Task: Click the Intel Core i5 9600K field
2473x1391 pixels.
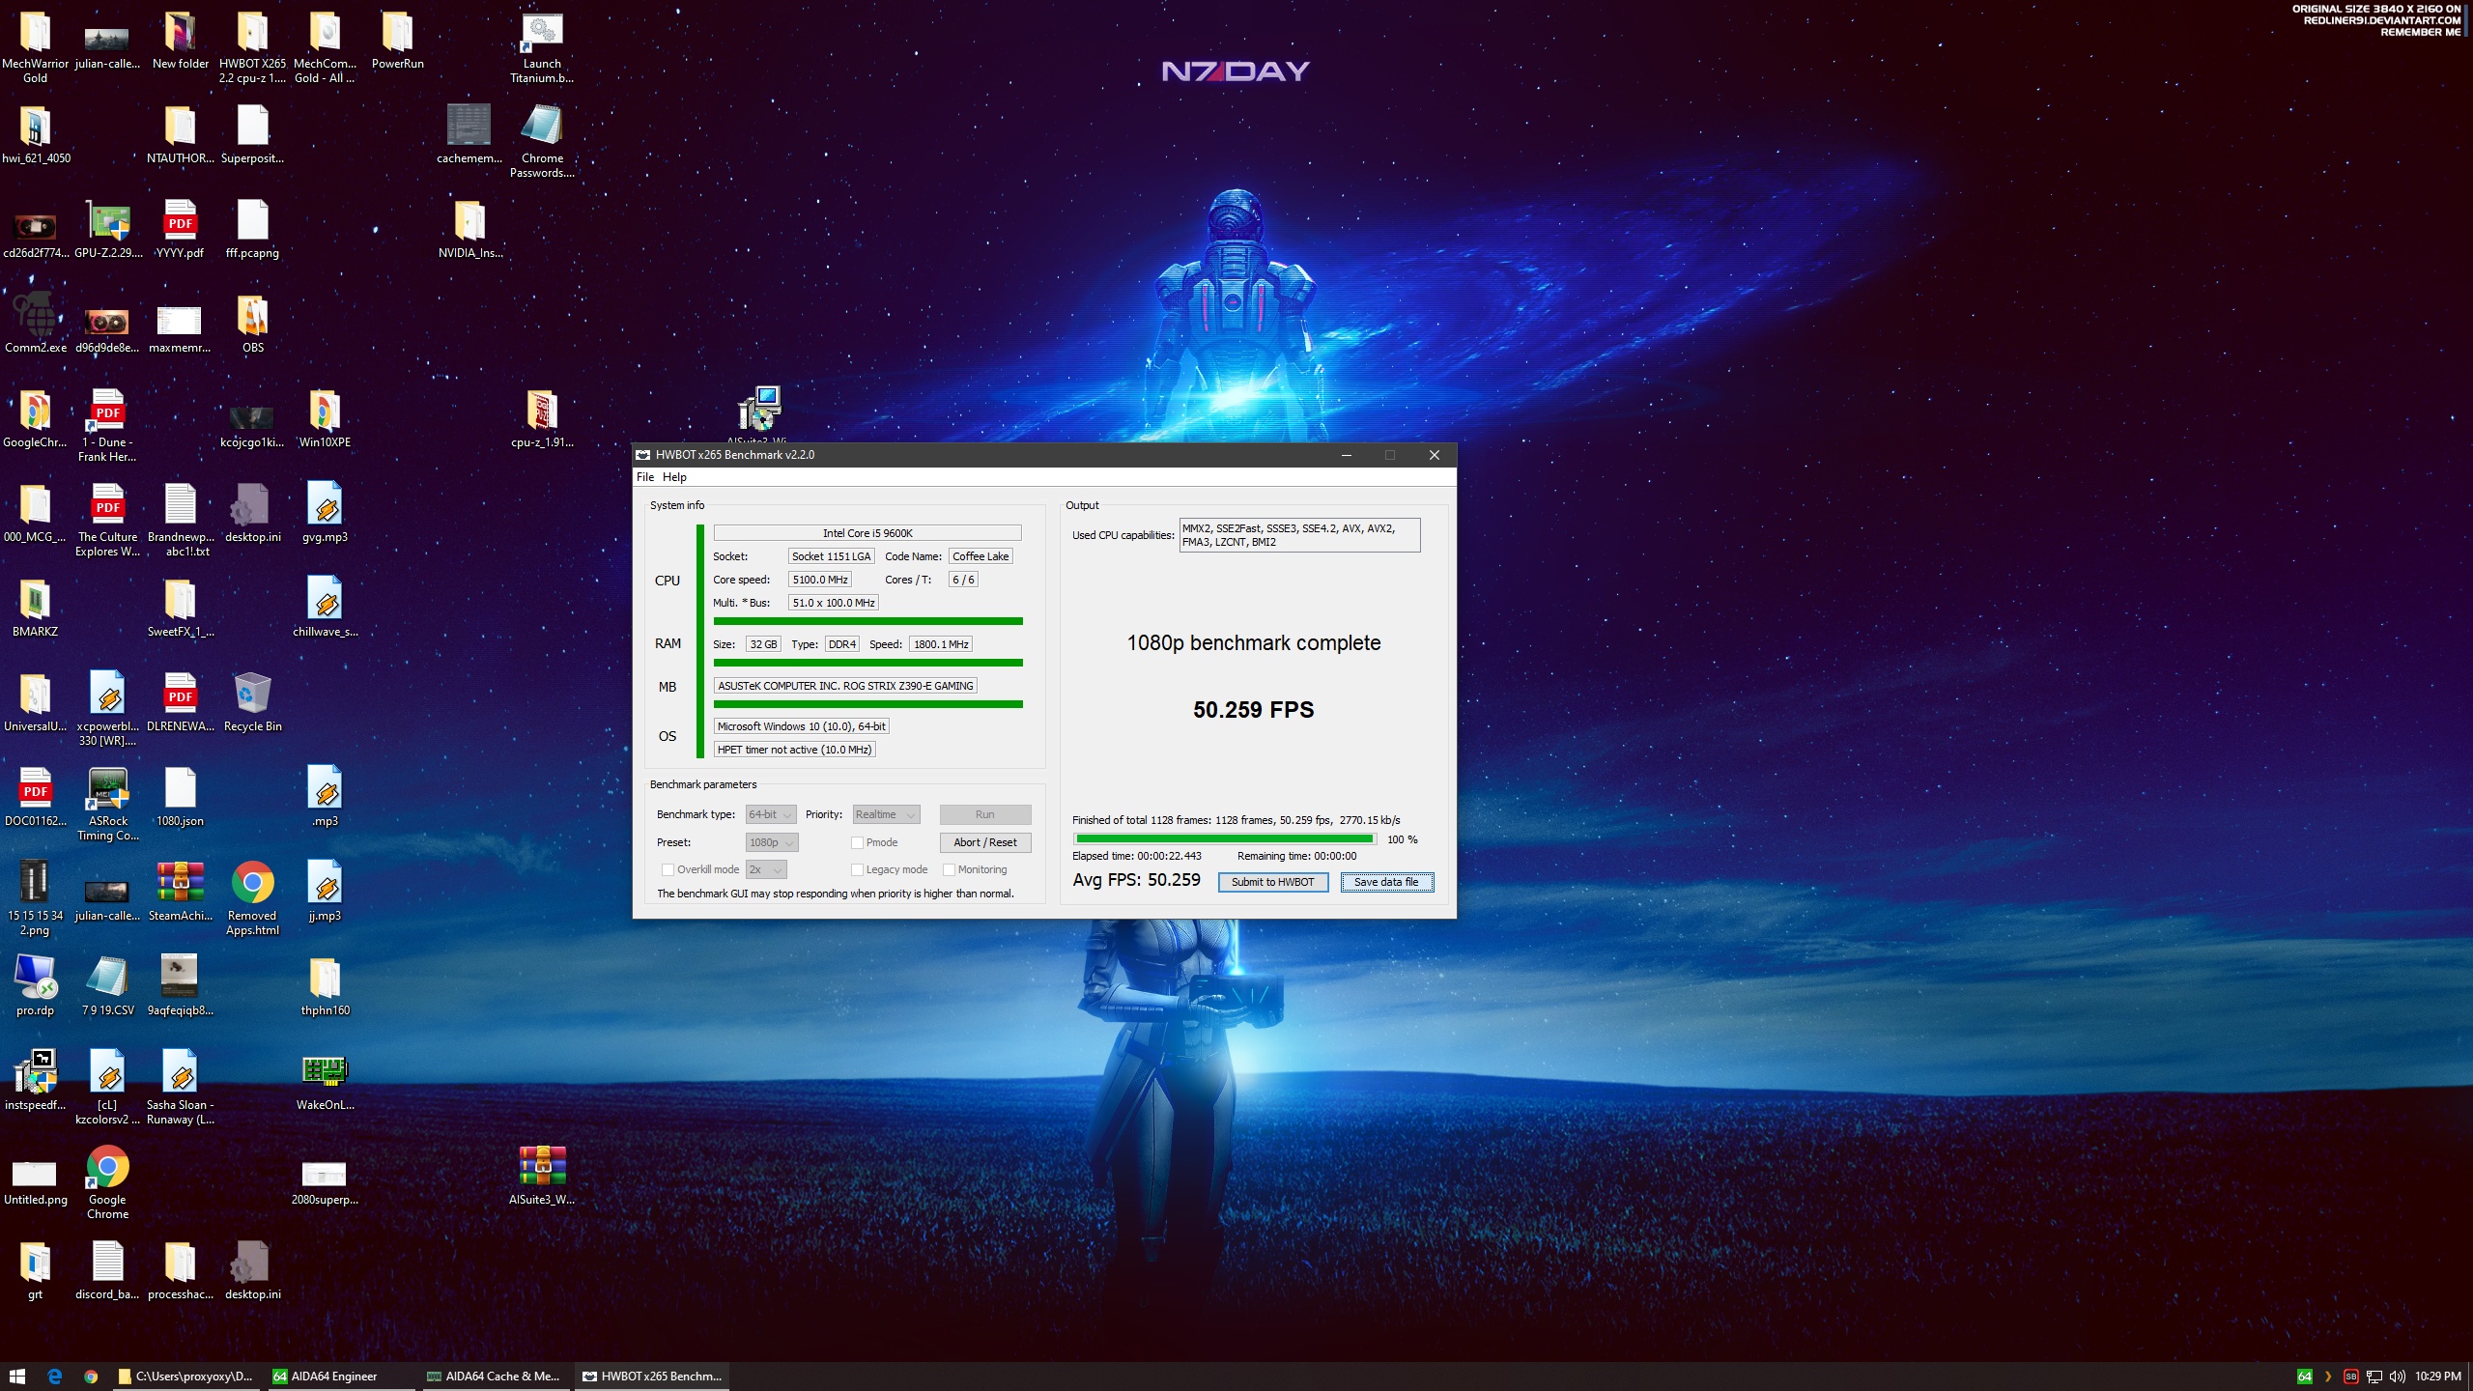Action: coord(867,533)
